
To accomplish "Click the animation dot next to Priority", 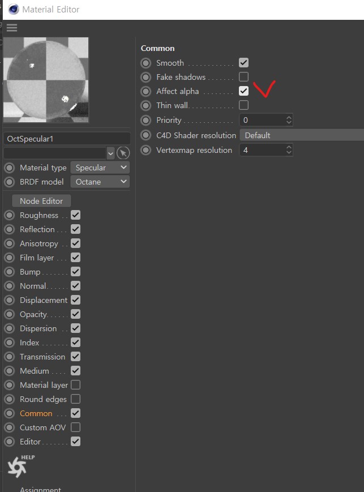I will 145,120.
